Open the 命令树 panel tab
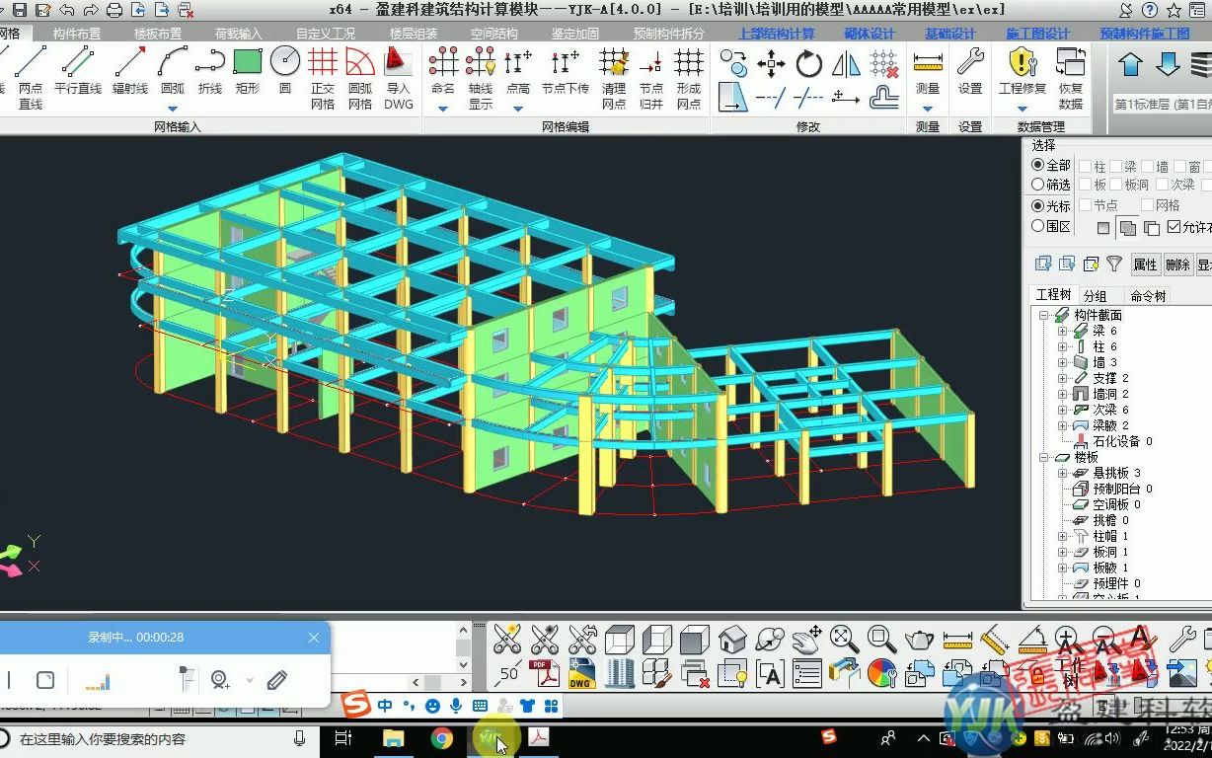1212x758 pixels. [1148, 295]
